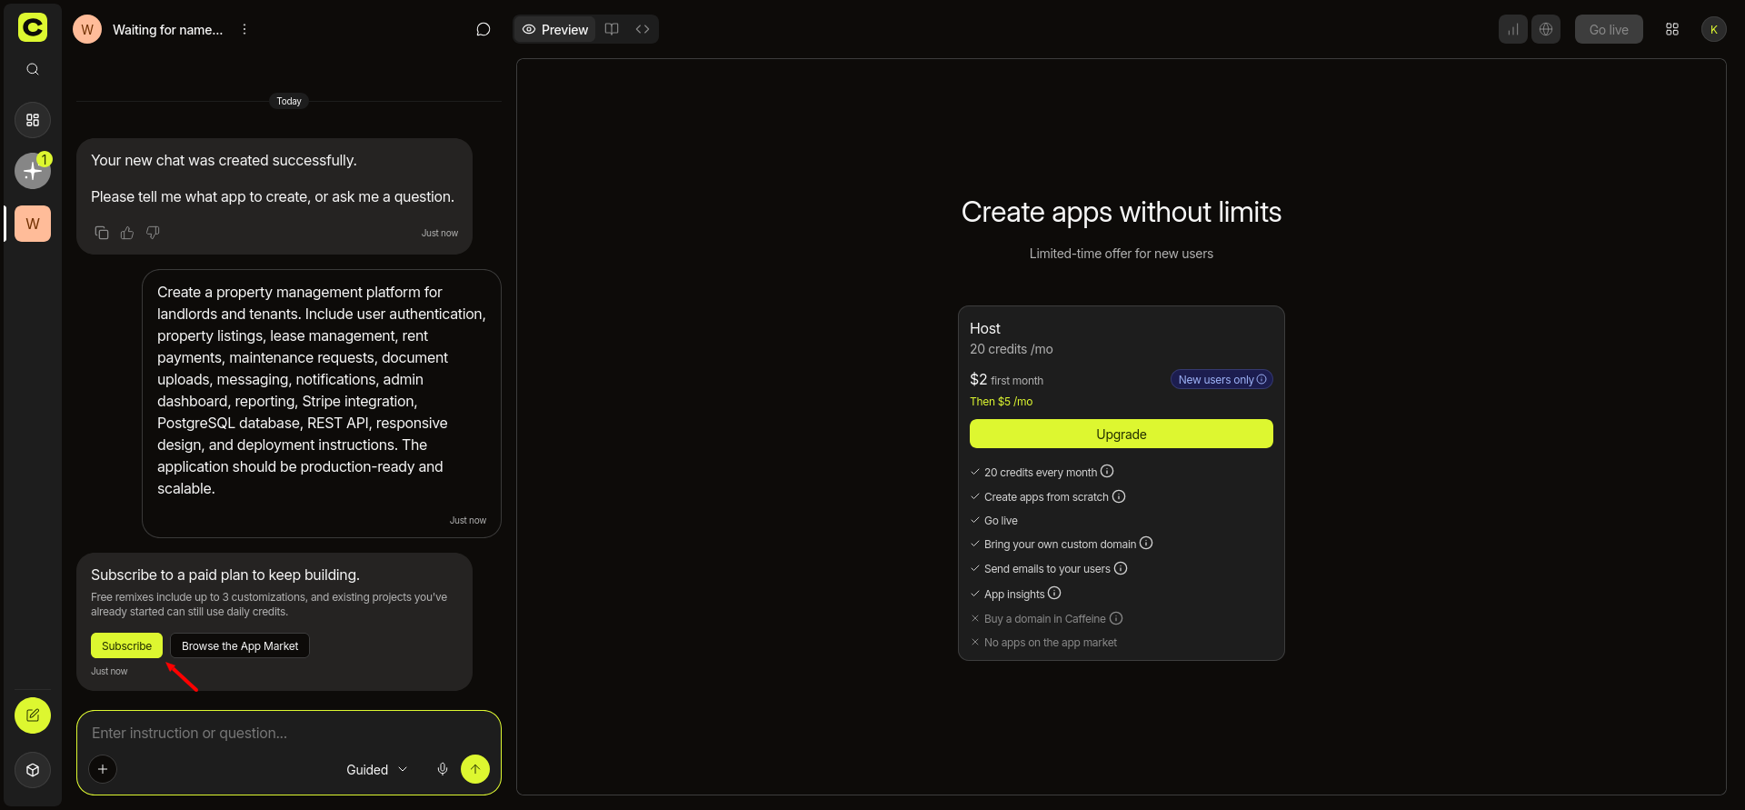Show info for 20 credits every month
Image resolution: width=1745 pixels, height=810 pixels.
pos(1107,471)
